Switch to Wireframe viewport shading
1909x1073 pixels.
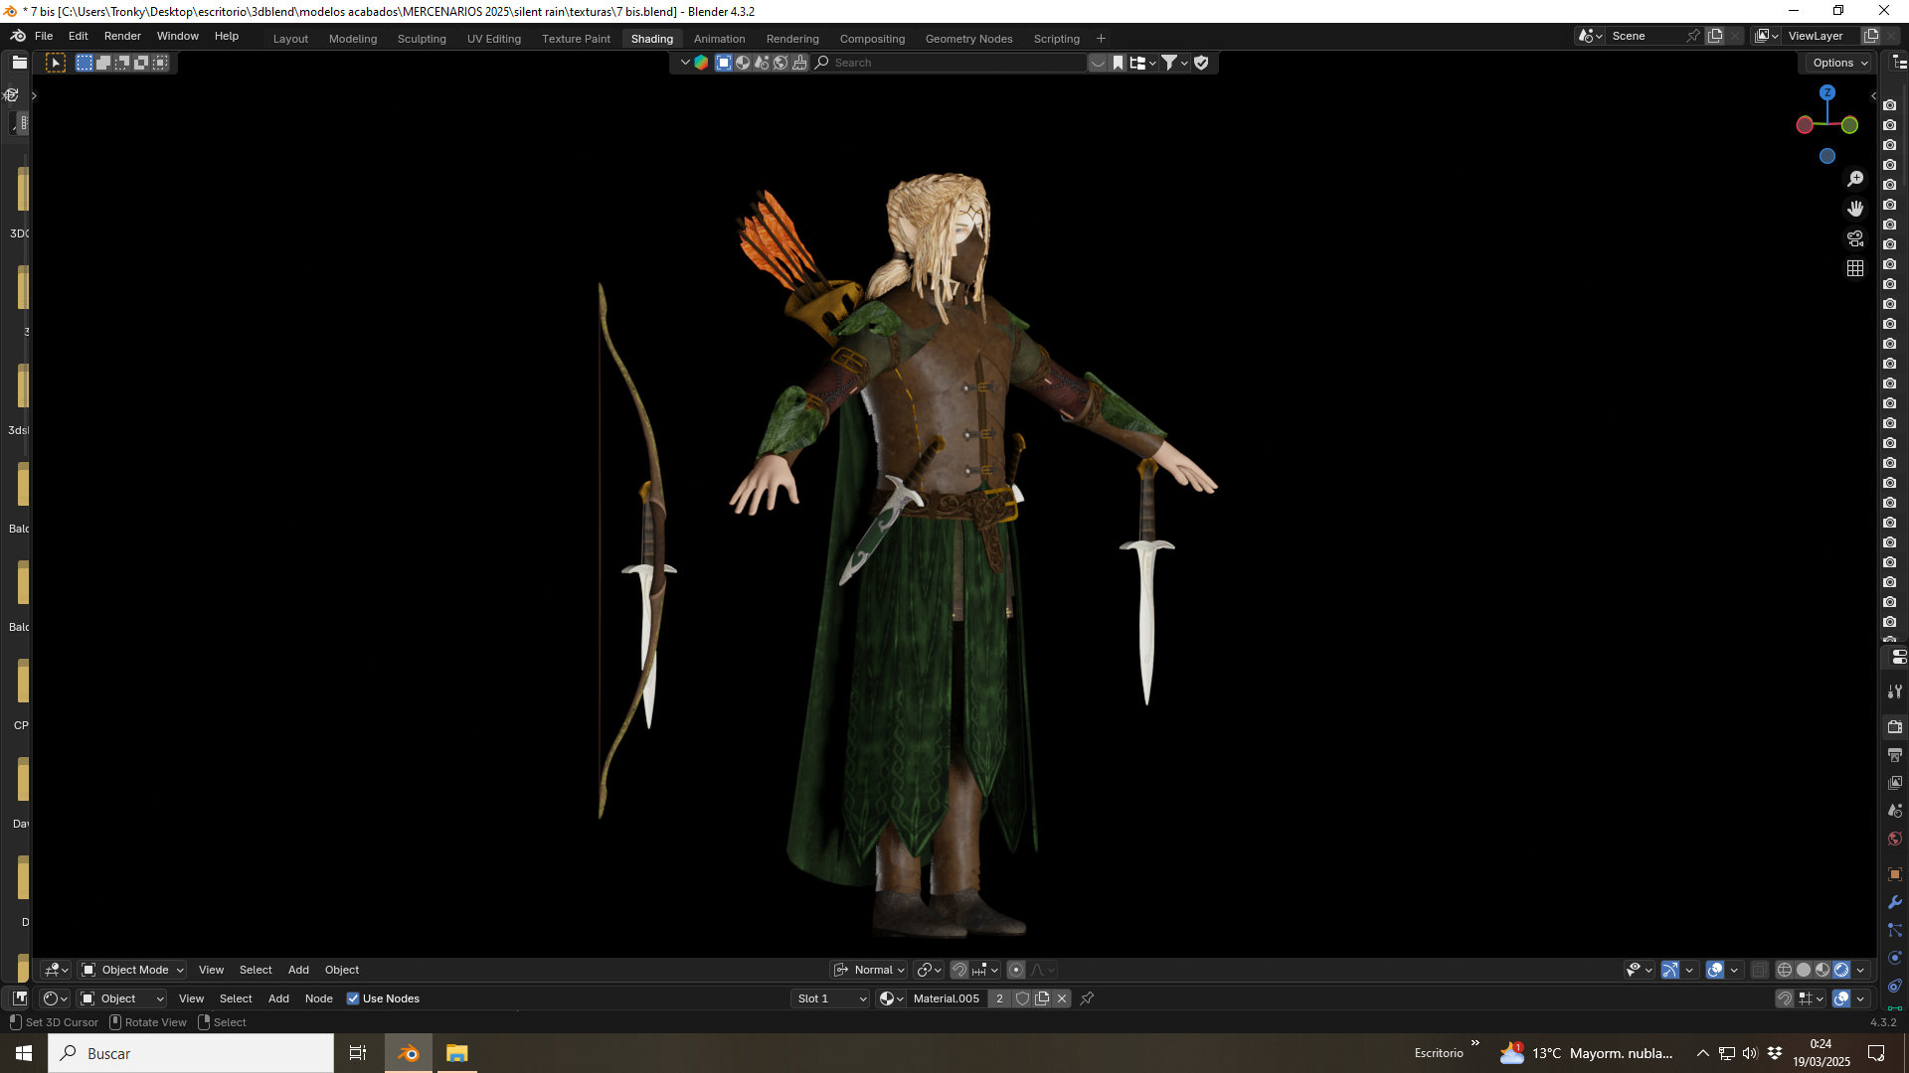click(x=1785, y=970)
